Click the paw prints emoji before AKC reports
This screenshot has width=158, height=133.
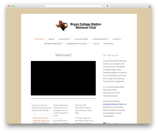click(x=77, y=118)
